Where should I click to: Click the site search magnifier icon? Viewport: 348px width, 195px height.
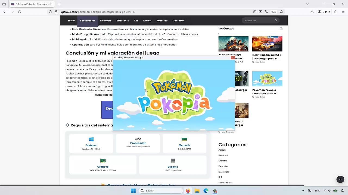point(276,21)
